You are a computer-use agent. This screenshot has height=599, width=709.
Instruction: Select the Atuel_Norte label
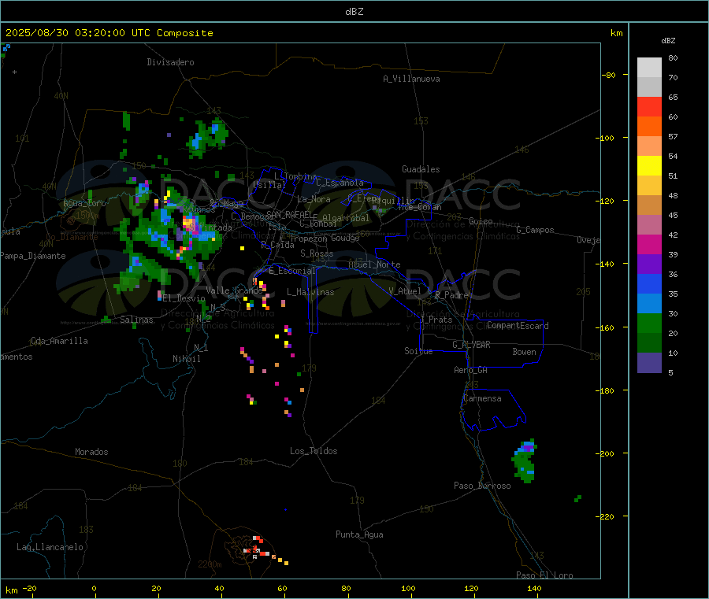(x=374, y=264)
